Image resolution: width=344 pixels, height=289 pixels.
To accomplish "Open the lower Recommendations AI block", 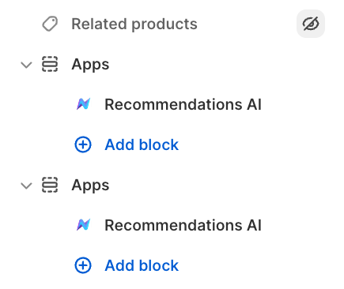I will [x=183, y=225].
